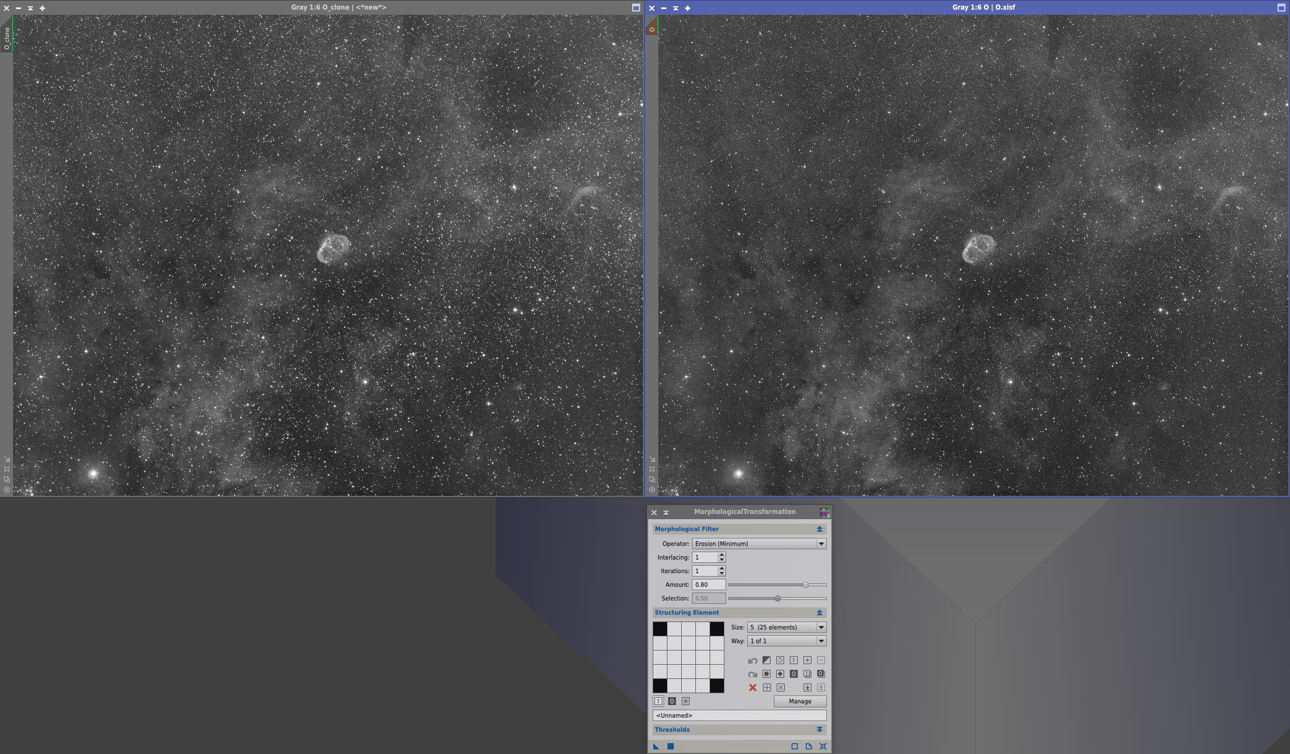Open the Size dropdown with 25 elements
Image resolution: width=1290 pixels, height=754 pixels.
click(786, 627)
